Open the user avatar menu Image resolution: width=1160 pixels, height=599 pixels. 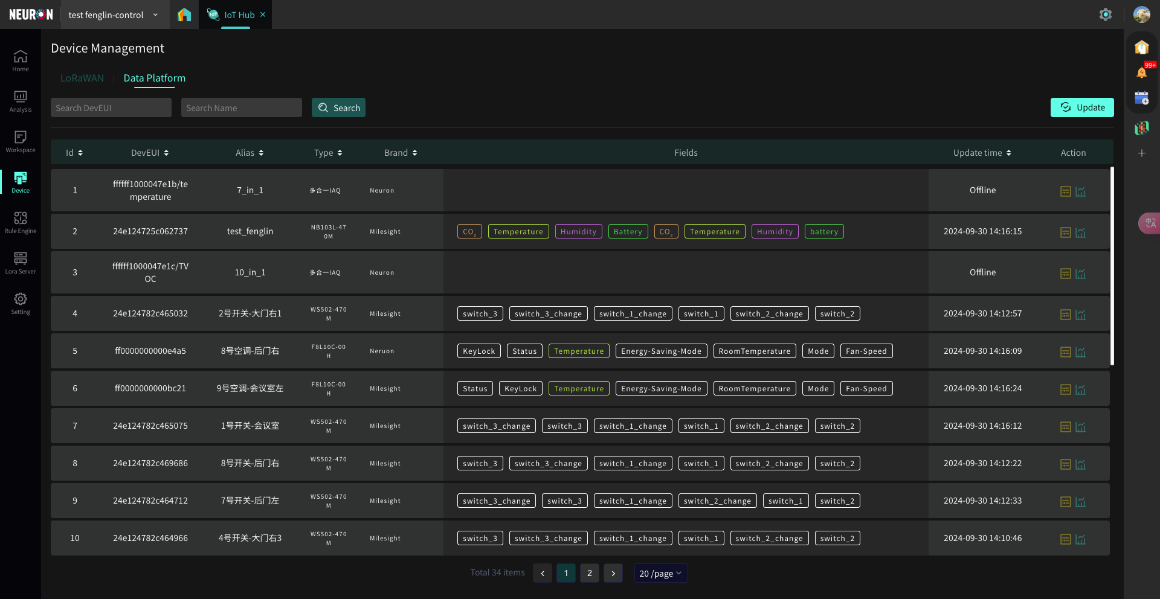(x=1141, y=14)
